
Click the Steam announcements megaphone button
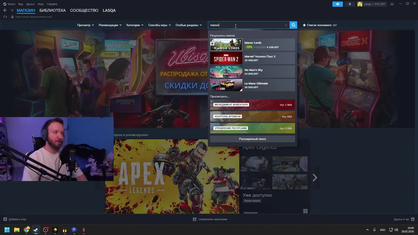(338, 4)
